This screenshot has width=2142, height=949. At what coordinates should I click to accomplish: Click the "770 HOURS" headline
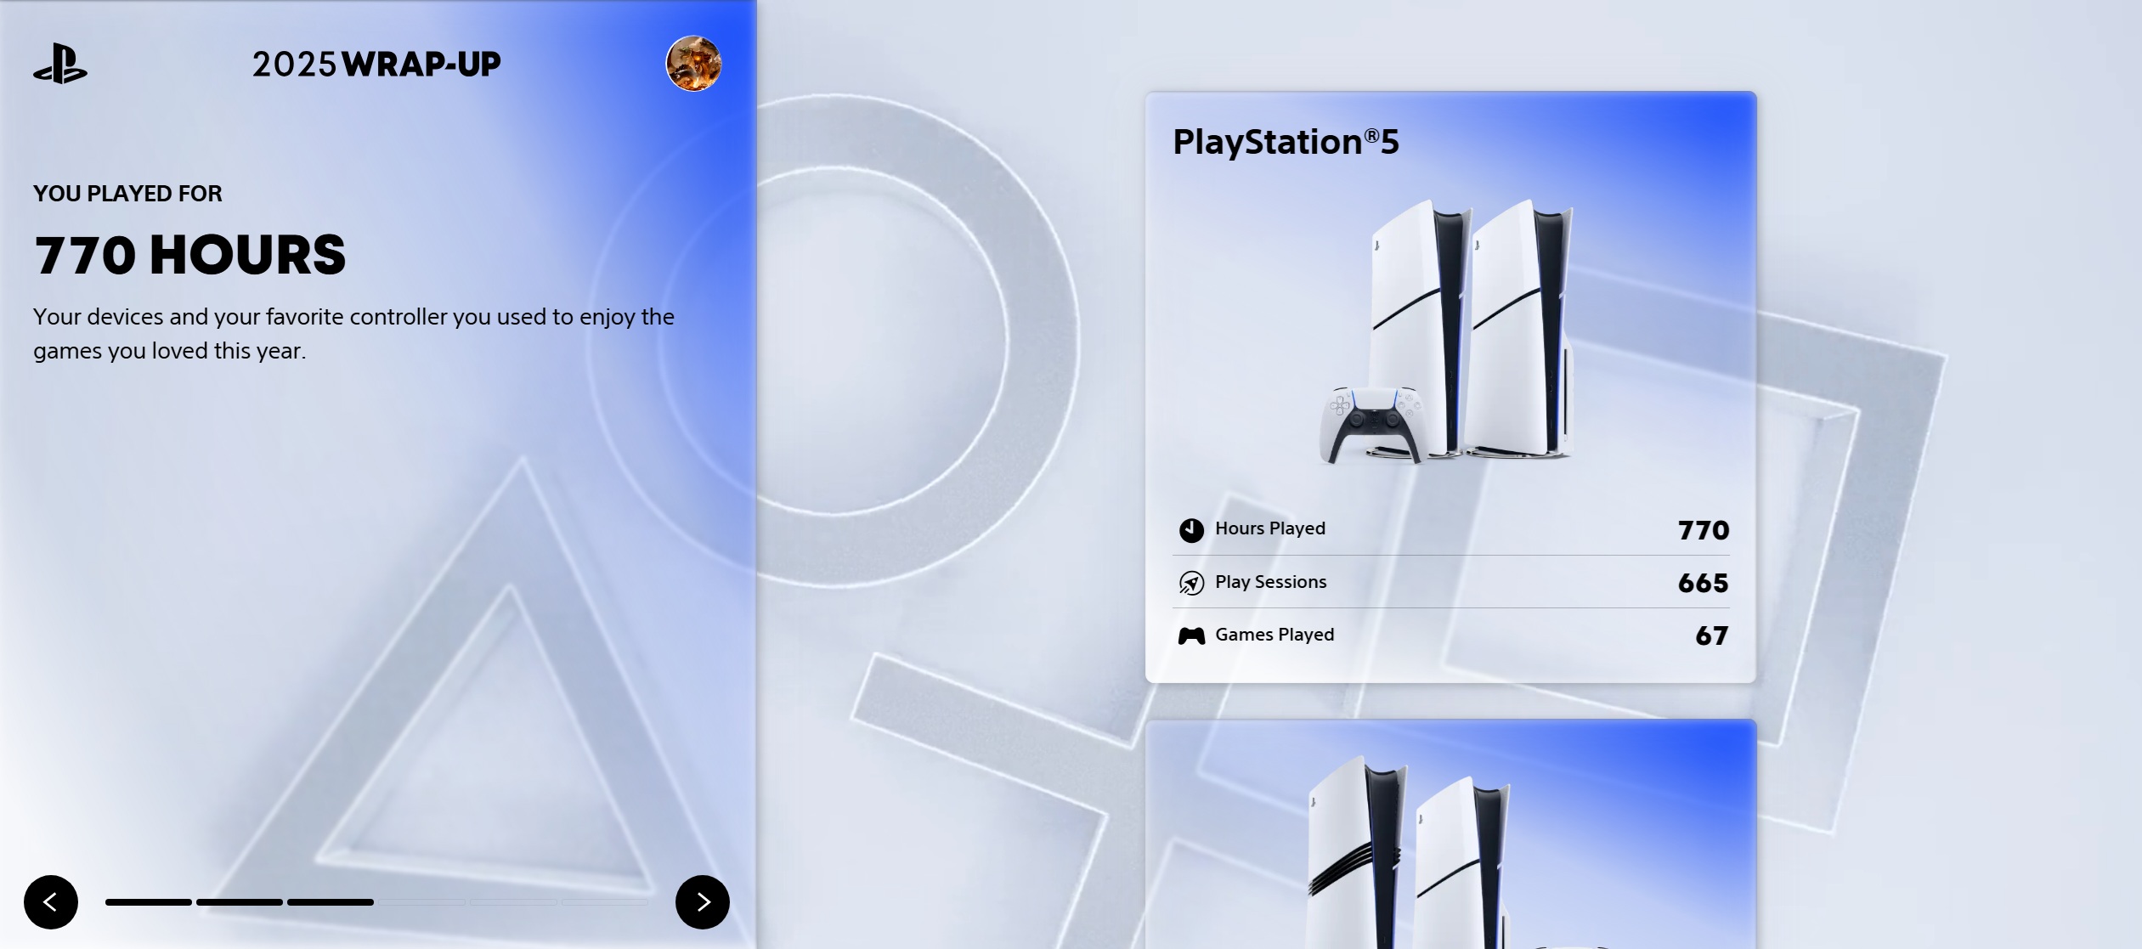coord(190,255)
